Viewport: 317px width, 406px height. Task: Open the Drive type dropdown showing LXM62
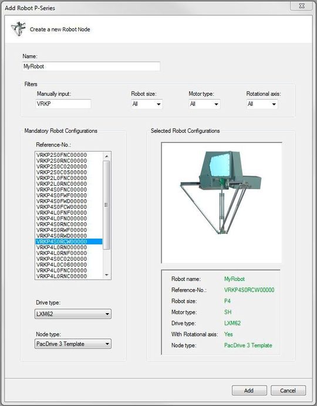coord(73,314)
